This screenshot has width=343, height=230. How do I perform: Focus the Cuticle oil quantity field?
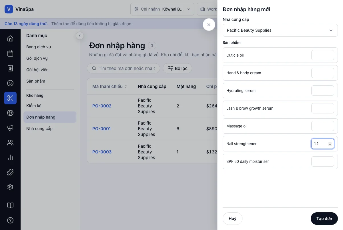(322, 55)
